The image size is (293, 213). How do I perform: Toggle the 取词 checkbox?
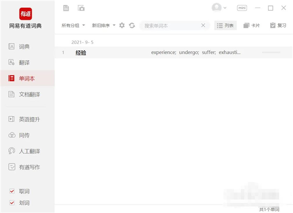(x=12, y=191)
